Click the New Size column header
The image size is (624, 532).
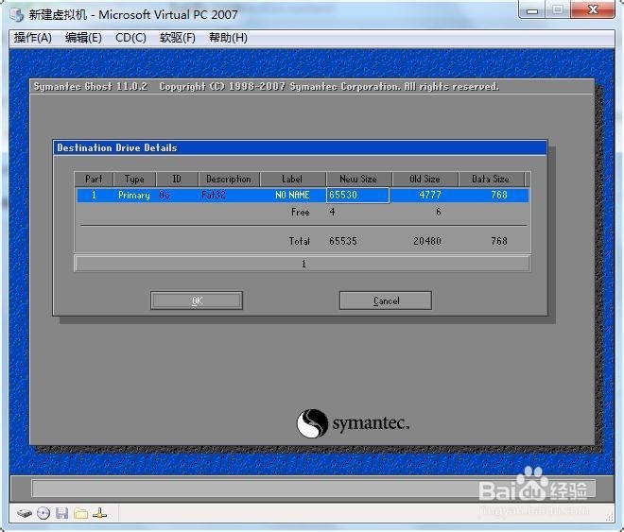tap(358, 179)
